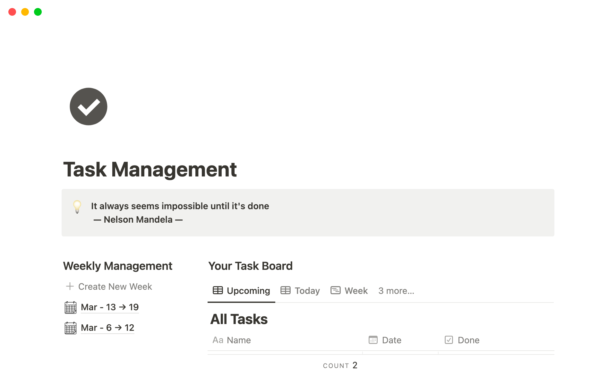Switch to the Week tab
This screenshot has width=616, height=385.
pyautogui.click(x=355, y=291)
